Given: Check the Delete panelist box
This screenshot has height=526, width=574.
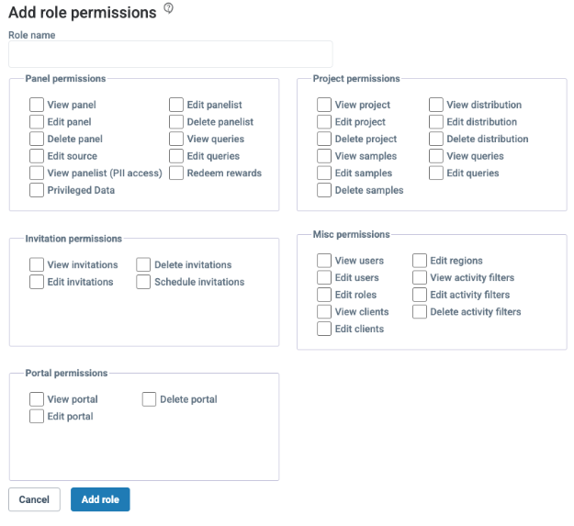Looking at the screenshot, I should pyautogui.click(x=176, y=122).
